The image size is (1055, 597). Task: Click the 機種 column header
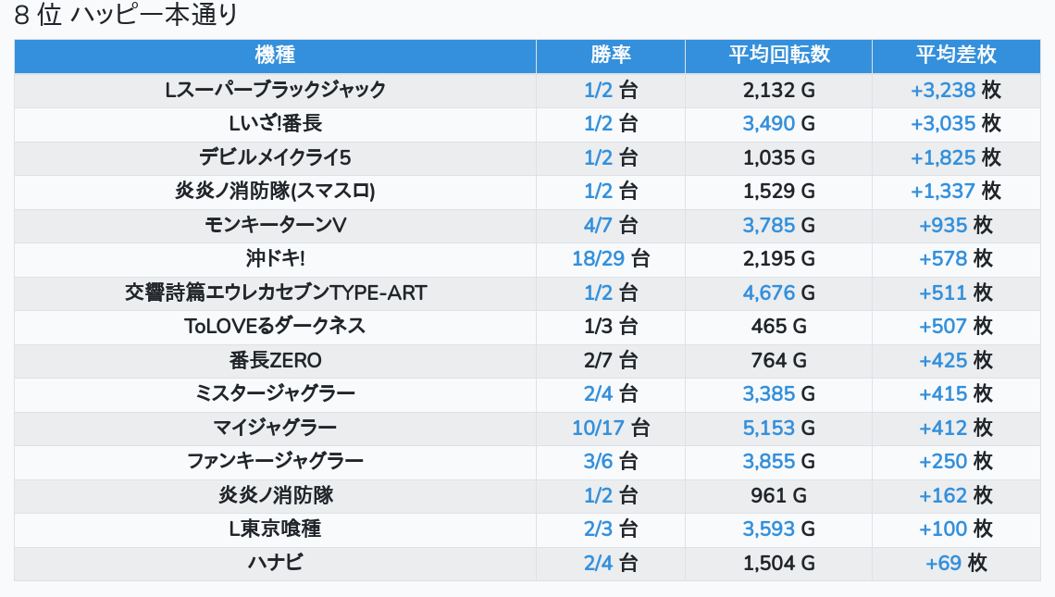pyautogui.click(x=275, y=56)
